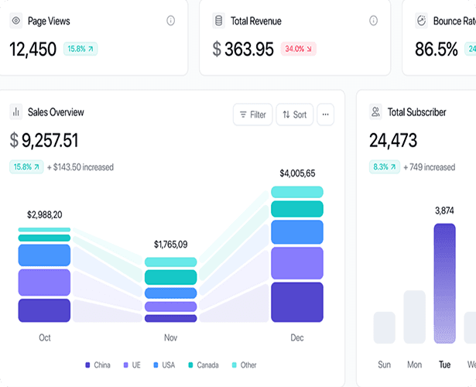The width and height of the screenshot is (476, 387).
Task: Click the 34.0% revenue decrease badge
Action: (298, 49)
